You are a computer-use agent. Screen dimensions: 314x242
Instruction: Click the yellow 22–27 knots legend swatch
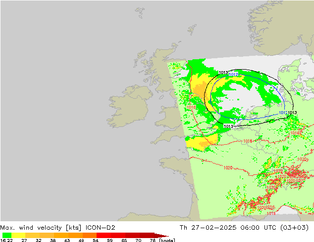(18, 235)
